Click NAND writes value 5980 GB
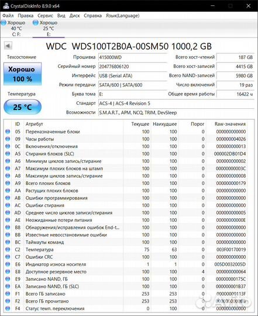The height and width of the screenshot is (316, 258). point(235,75)
